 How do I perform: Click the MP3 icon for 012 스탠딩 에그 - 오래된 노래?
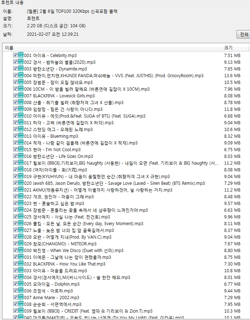21,129
